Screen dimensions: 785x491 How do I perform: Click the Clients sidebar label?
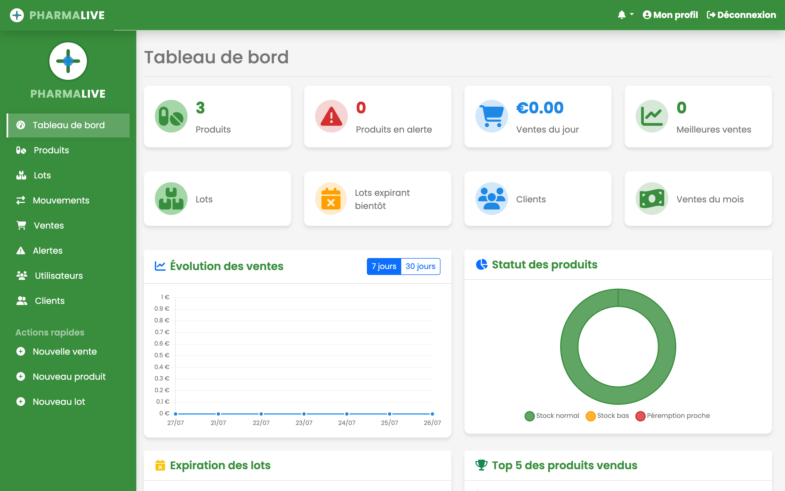click(x=50, y=301)
